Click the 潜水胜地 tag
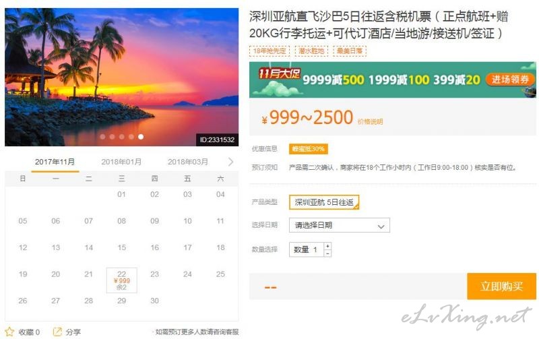The image size is (539, 339). 311,51
